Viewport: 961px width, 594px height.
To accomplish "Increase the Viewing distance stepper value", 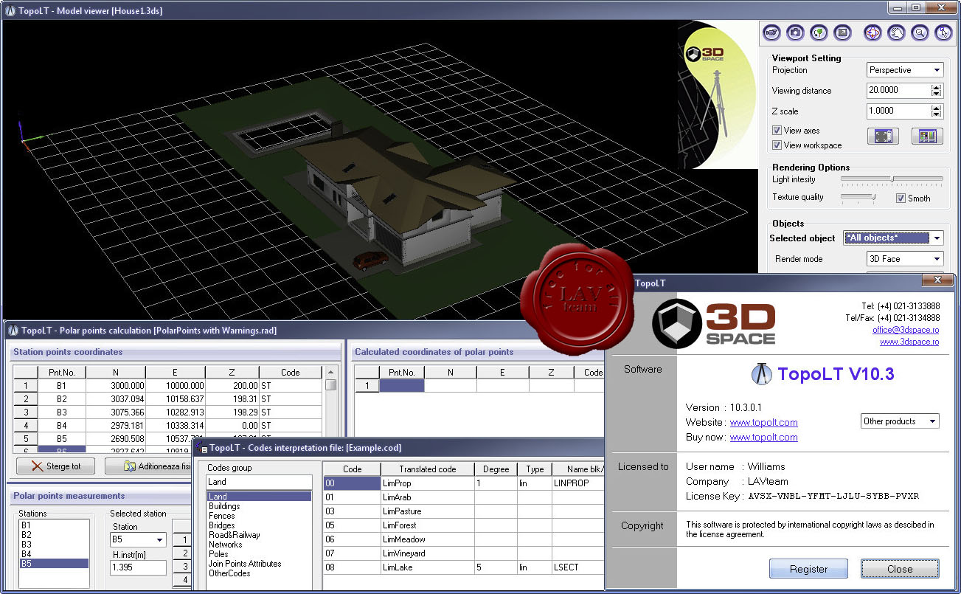I will click(x=937, y=87).
